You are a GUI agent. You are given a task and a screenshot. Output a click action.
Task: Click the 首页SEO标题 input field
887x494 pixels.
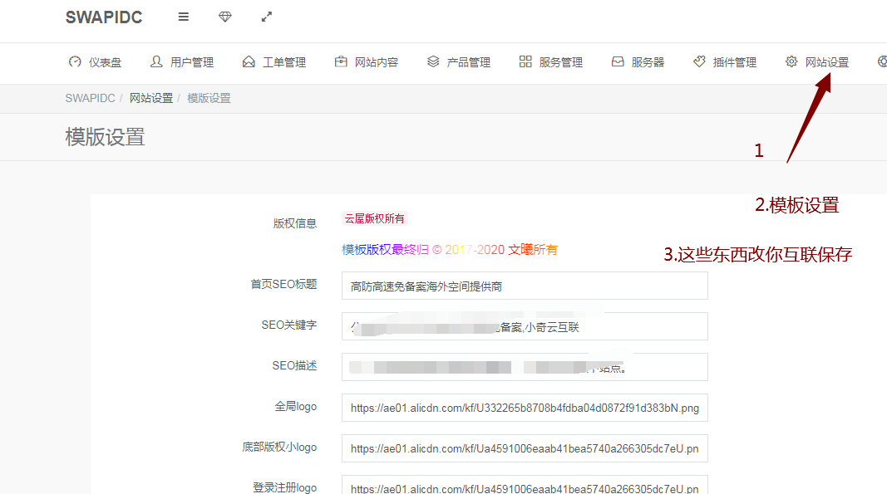click(x=525, y=286)
